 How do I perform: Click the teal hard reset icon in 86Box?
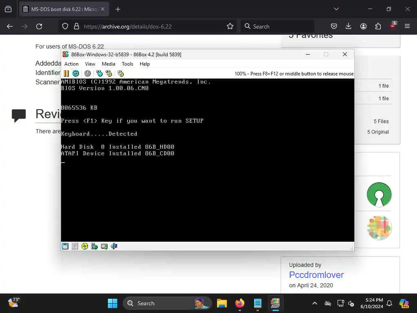[76, 73]
